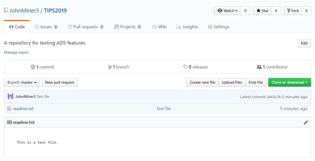
Task: Click the New pull request button
Action: click(59, 82)
